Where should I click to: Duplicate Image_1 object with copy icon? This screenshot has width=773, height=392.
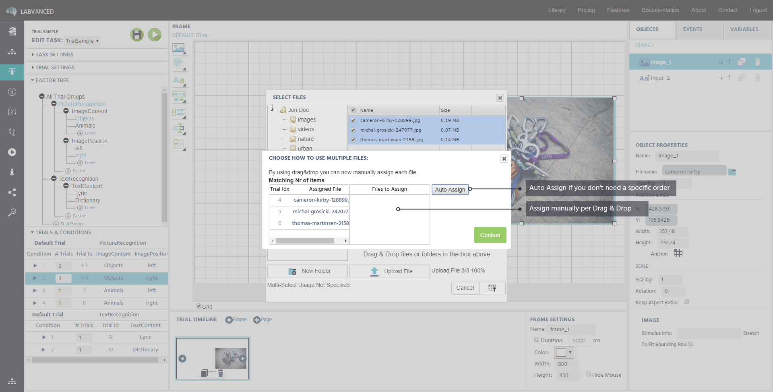pyautogui.click(x=742, y=62)
